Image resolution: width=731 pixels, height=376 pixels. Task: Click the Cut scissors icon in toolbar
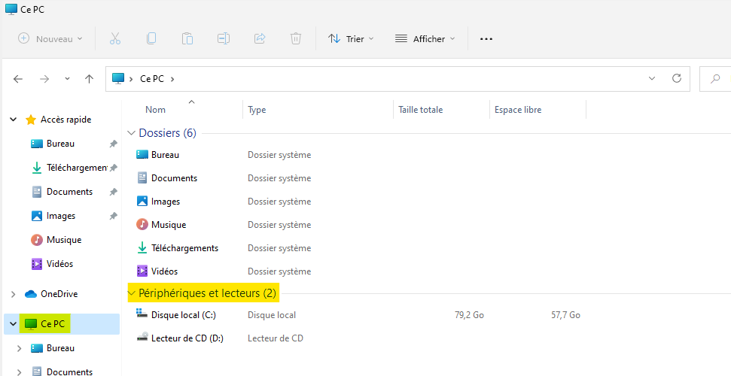(x=115, y=38)
